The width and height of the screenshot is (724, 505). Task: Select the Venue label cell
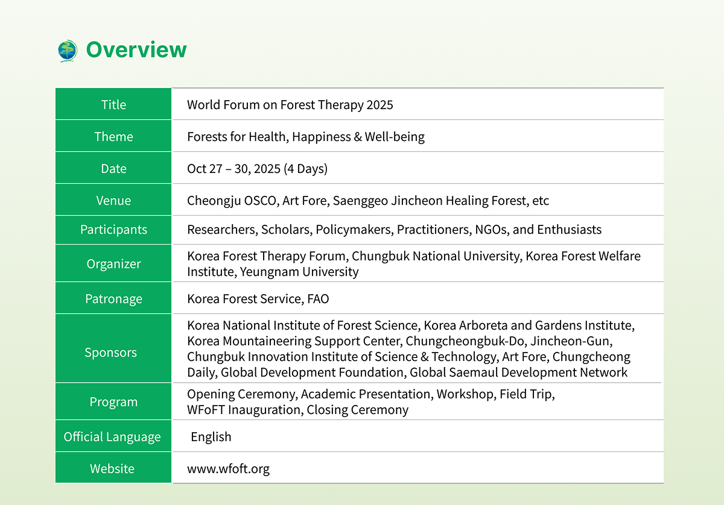(x=113, y=200)
